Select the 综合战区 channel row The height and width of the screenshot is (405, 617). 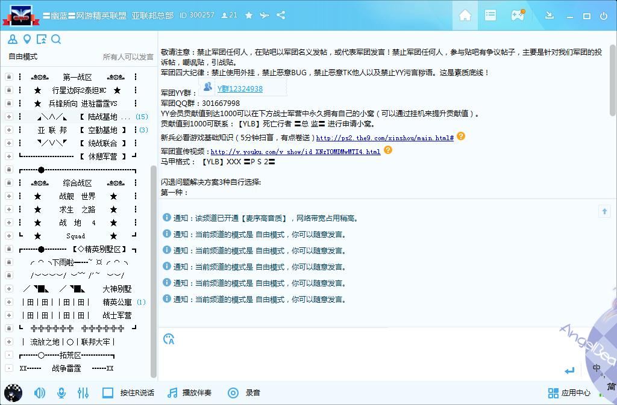pyautogui.click(x=78, y=183)
